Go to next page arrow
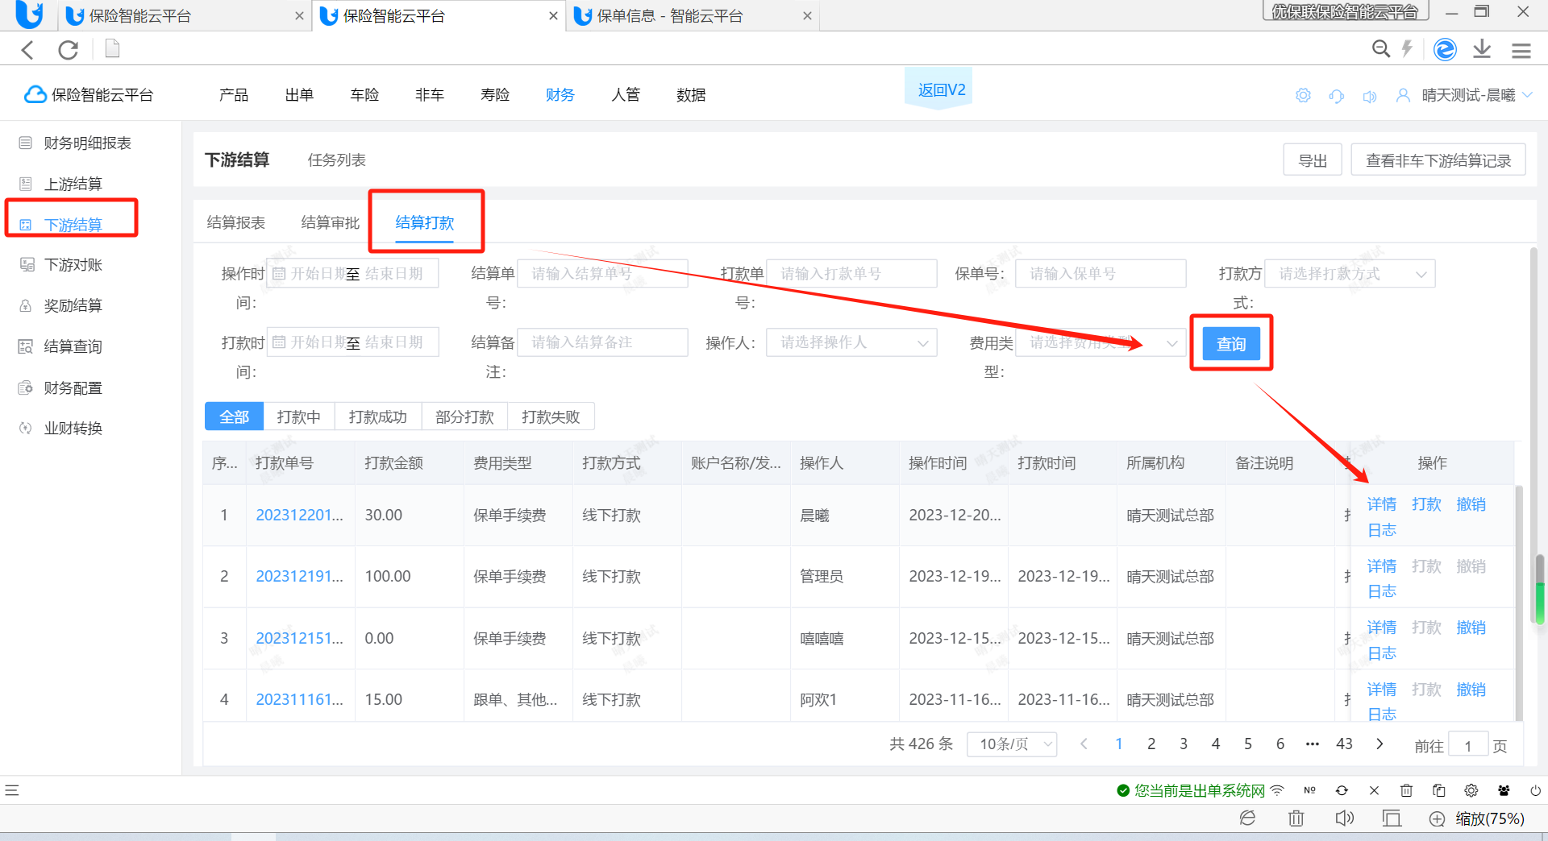1548x841 pixels. coord(1379,744)
